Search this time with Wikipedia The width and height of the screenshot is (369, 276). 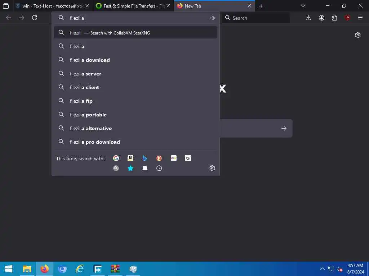tap(188, 158)
